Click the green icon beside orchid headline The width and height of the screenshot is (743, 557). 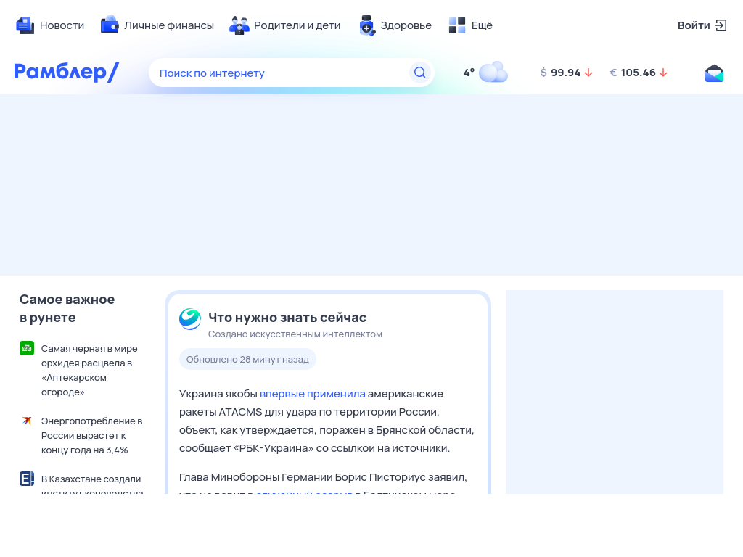pos(27,348)
